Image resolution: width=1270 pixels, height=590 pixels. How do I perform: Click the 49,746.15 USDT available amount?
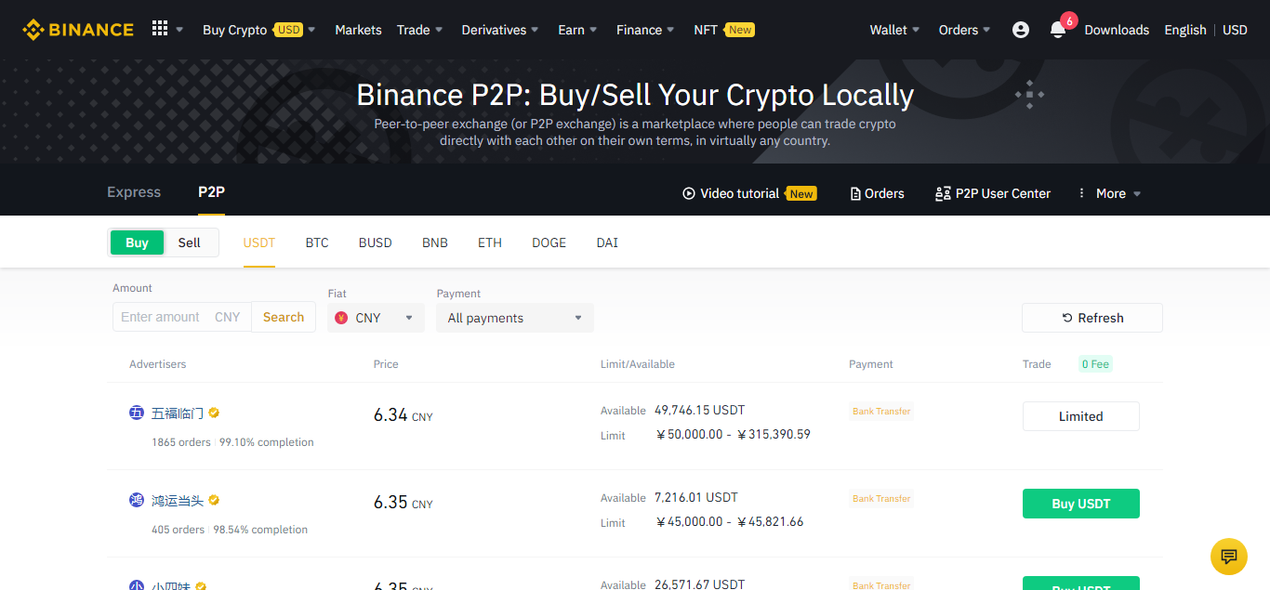coord(700,410)
